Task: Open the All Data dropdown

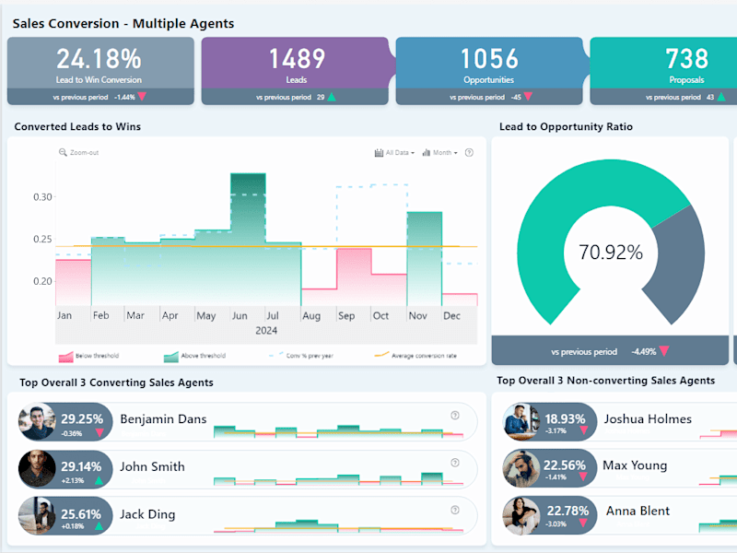Action: [x=394, y=153]
